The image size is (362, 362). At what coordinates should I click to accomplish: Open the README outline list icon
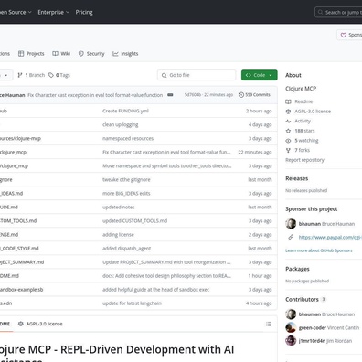[x=269, y=324]
